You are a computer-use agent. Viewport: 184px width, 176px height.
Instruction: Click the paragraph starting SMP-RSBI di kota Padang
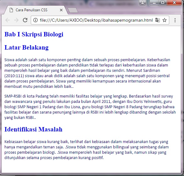click(90, 107)
